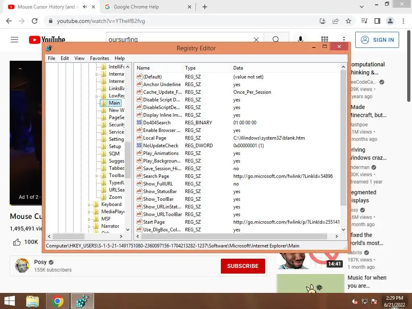Click the muted volume tray icon

(x=355, y=301)
